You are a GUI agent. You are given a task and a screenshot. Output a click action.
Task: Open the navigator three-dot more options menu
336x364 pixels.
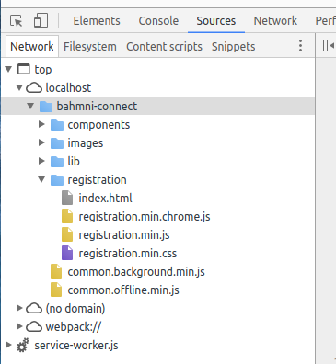point(300,46)
